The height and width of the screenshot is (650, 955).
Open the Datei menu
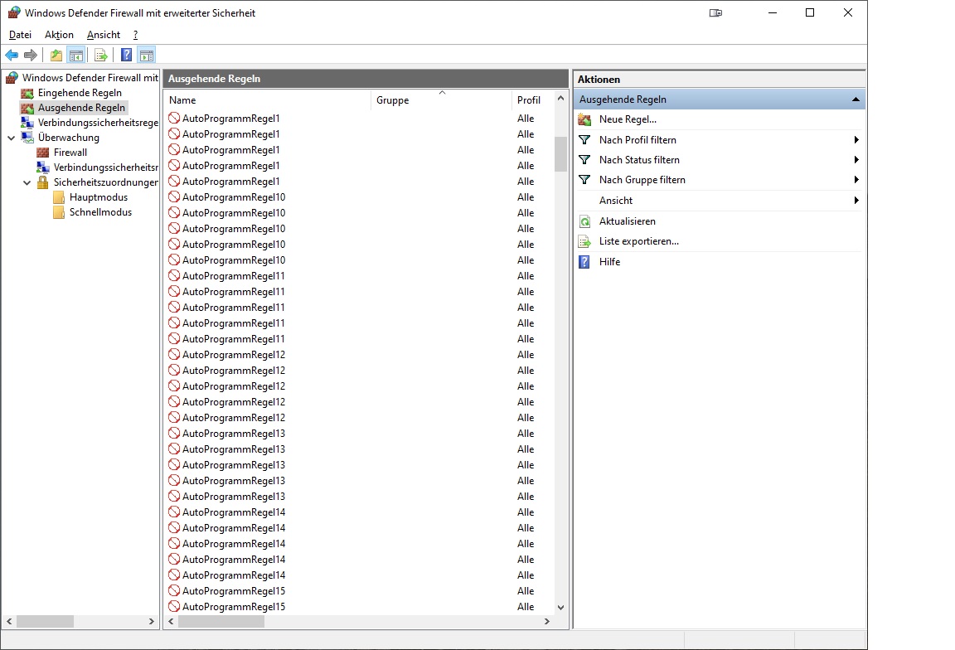tap(20, 35)
